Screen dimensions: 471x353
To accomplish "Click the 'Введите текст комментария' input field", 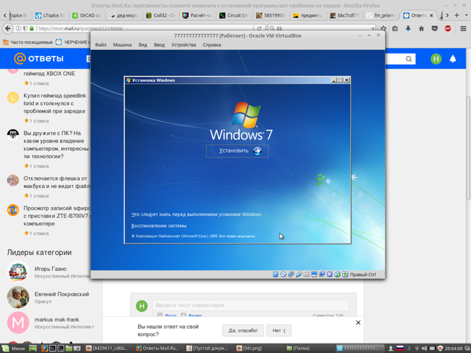I will (251, 305).
